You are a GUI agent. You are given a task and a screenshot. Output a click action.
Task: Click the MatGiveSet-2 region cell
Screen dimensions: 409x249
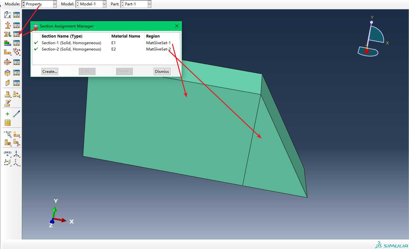point(158,49)
